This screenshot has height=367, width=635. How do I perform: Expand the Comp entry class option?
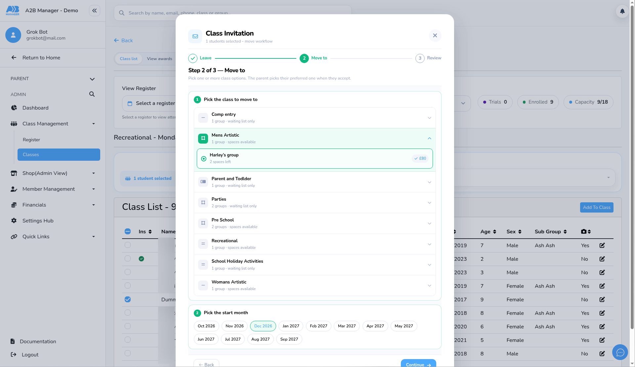[x=315, y=118]
